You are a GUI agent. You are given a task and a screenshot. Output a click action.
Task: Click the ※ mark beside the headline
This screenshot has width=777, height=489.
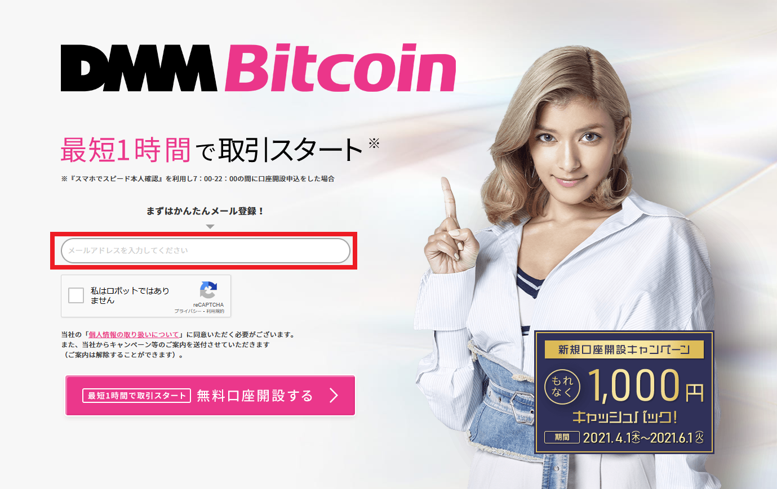point(374,143)
